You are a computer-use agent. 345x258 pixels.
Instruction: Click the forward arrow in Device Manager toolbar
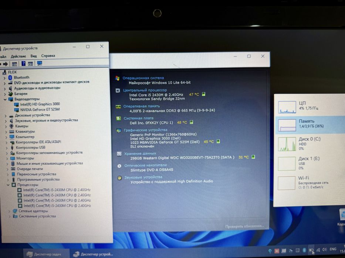click(5, 64)
